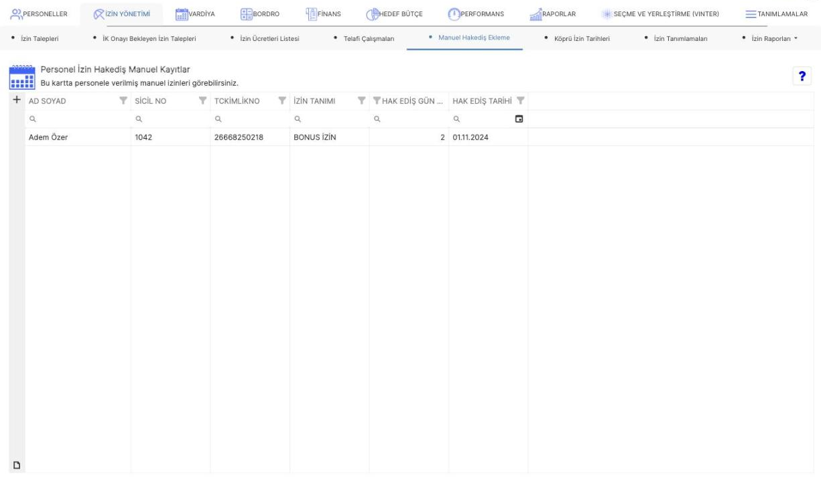Go to the VARDİYA module
Image resolution: width=821 pixels, height=480 pixels.
194,13
